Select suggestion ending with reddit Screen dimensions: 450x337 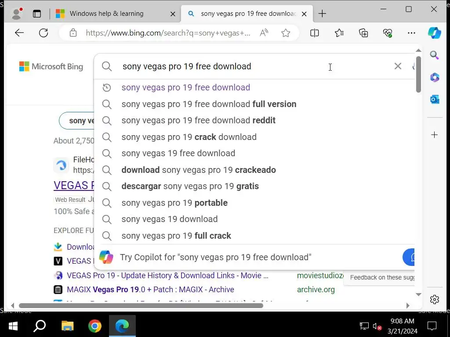(254, 120)
